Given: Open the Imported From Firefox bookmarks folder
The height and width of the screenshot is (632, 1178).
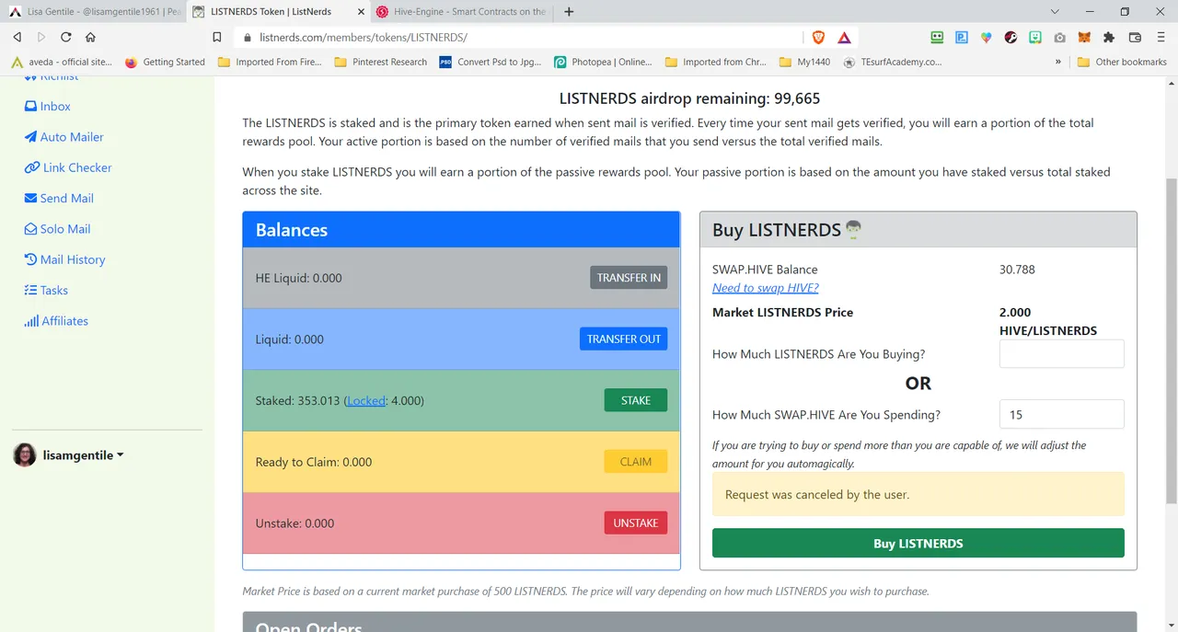Looking at the screenshot, I should click(270, 62).
